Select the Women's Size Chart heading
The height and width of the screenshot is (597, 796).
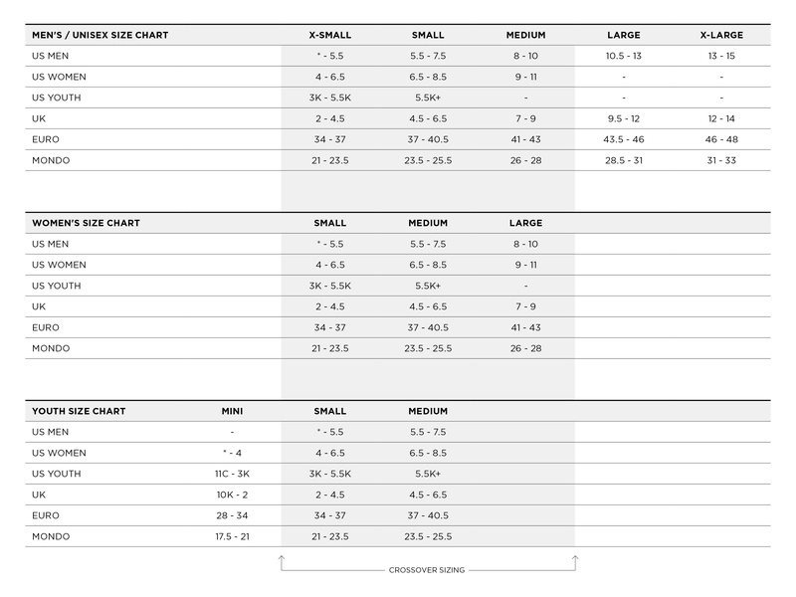86,223
